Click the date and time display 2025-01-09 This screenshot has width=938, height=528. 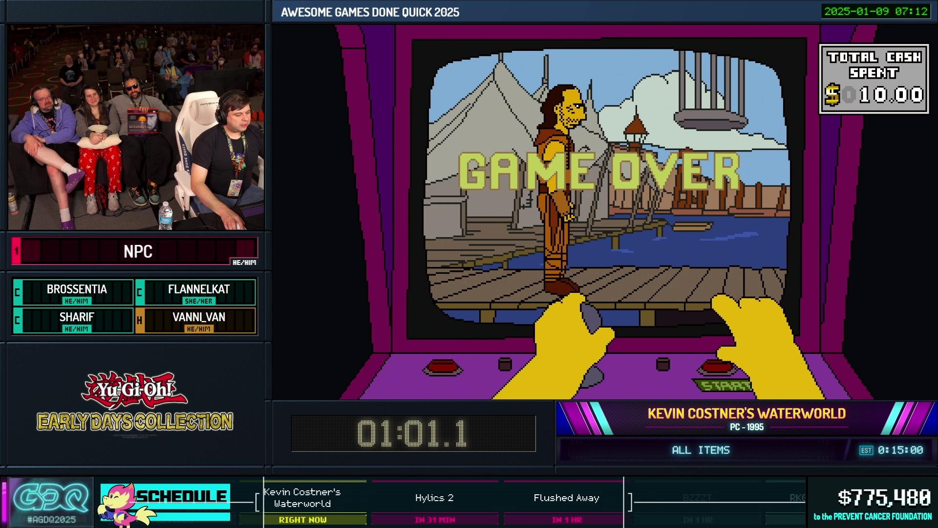coord(875,11)
